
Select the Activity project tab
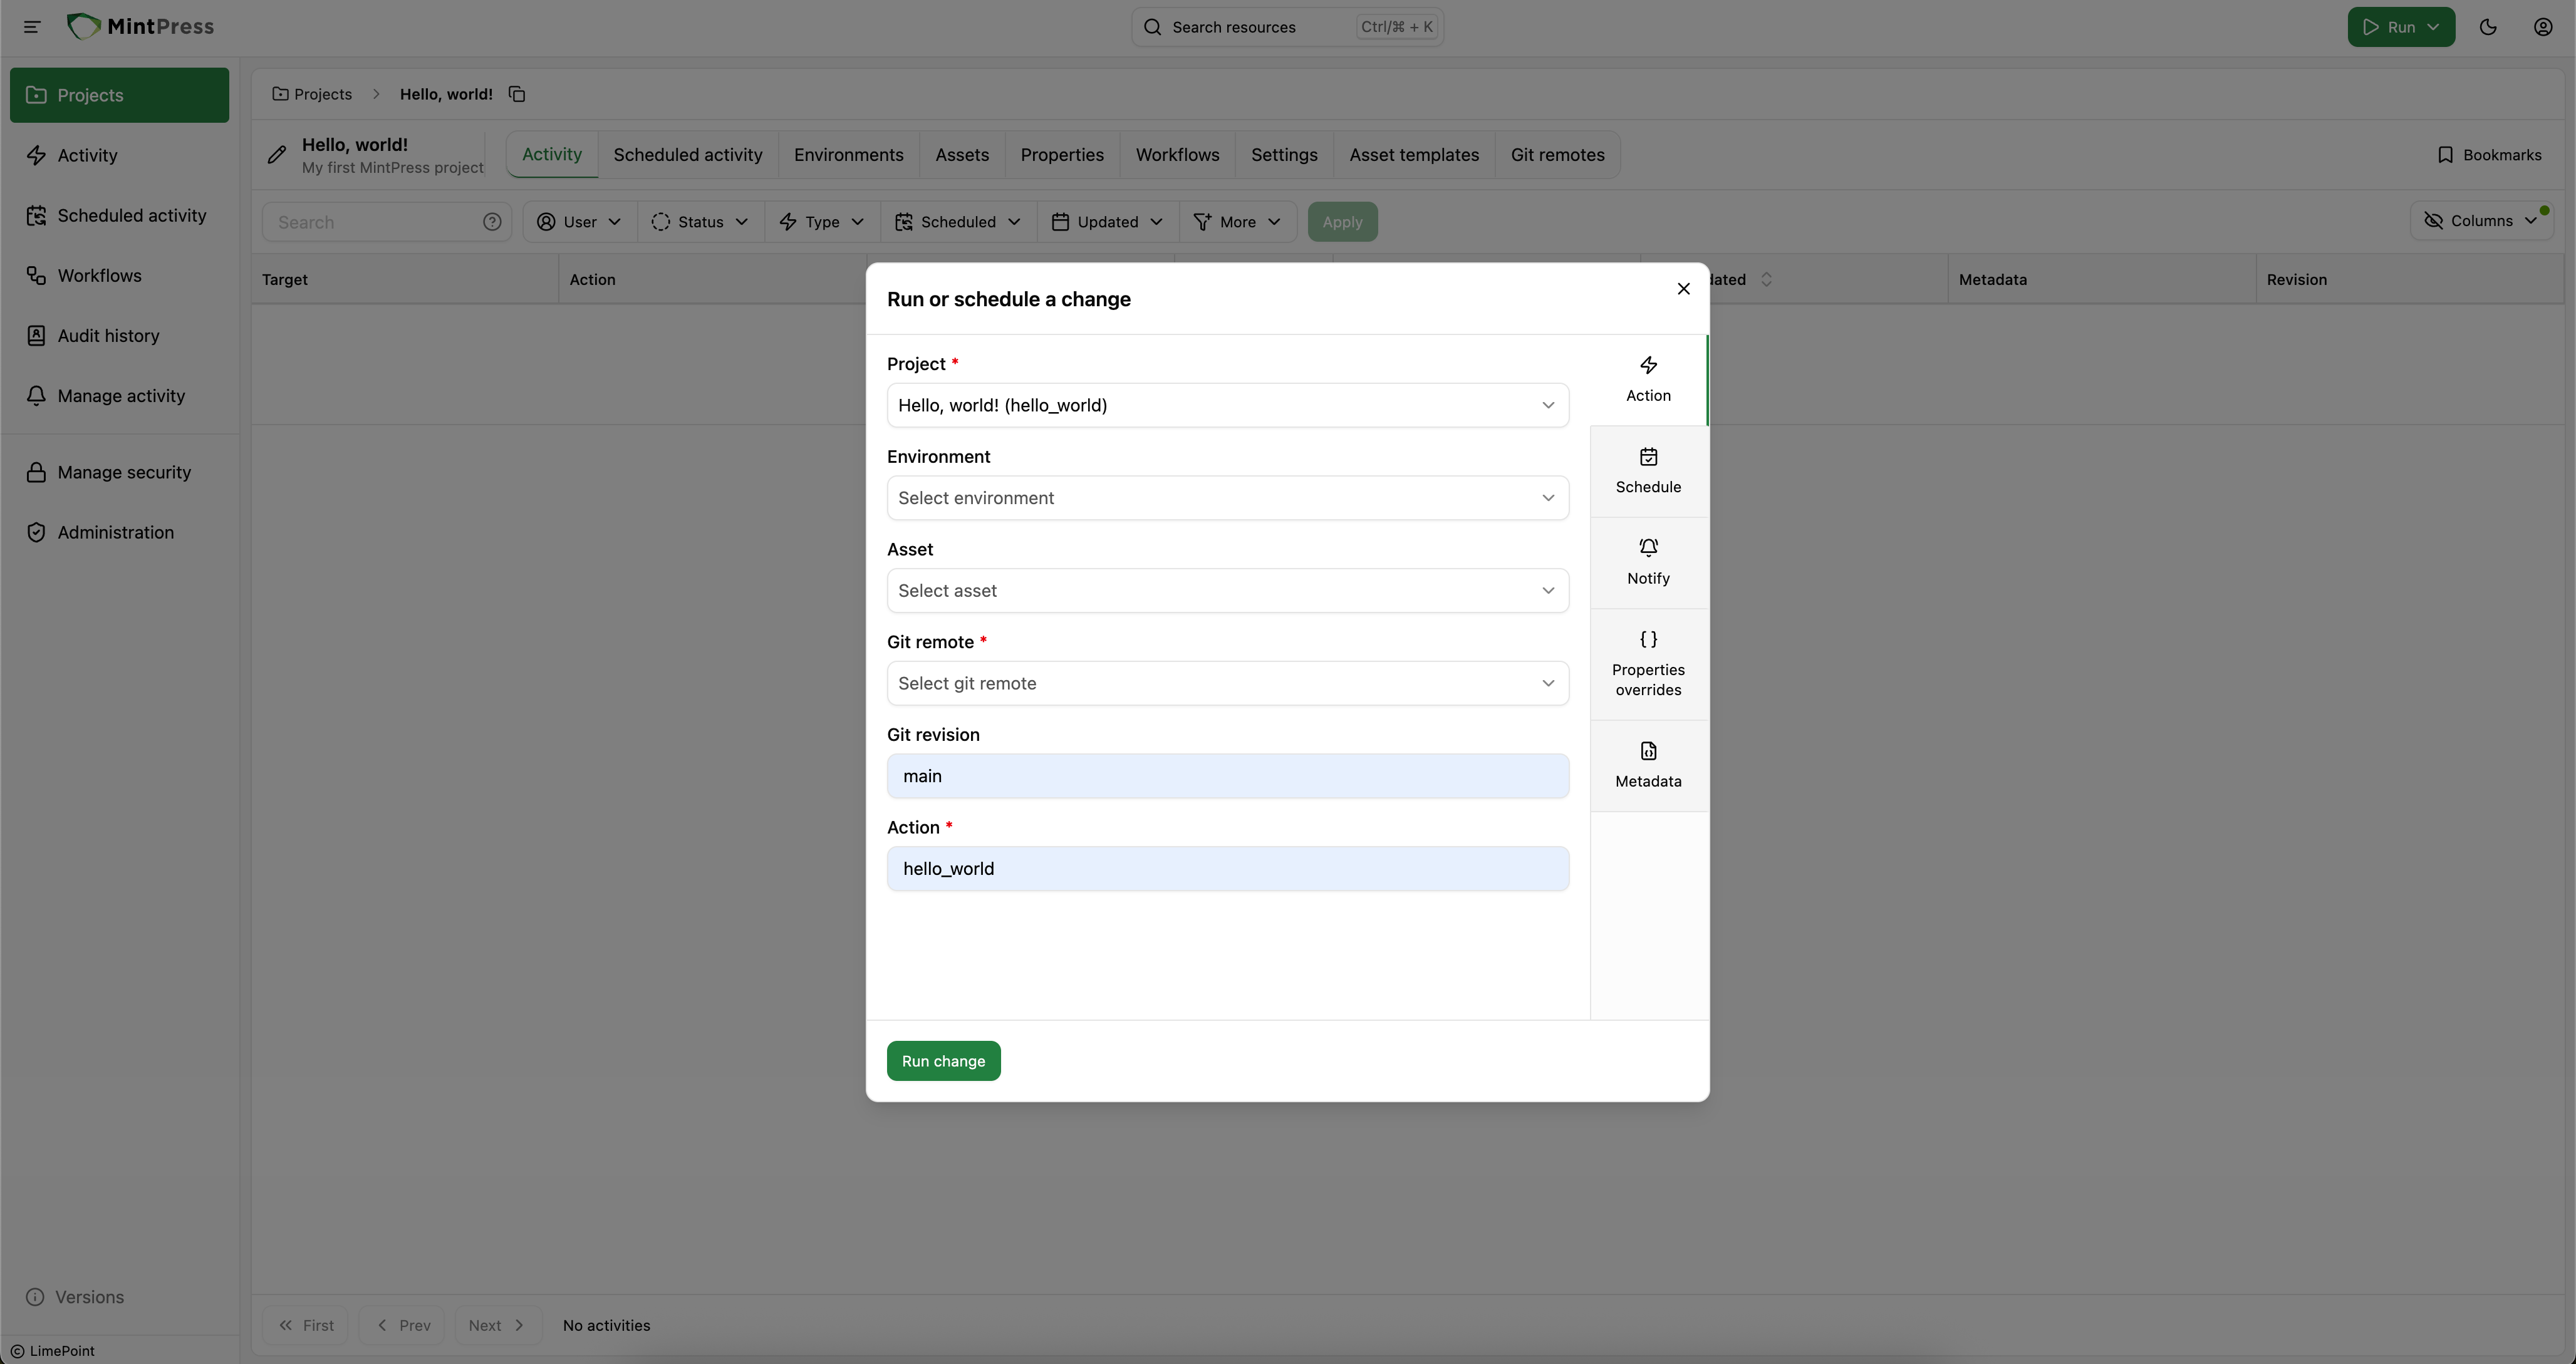552,155
